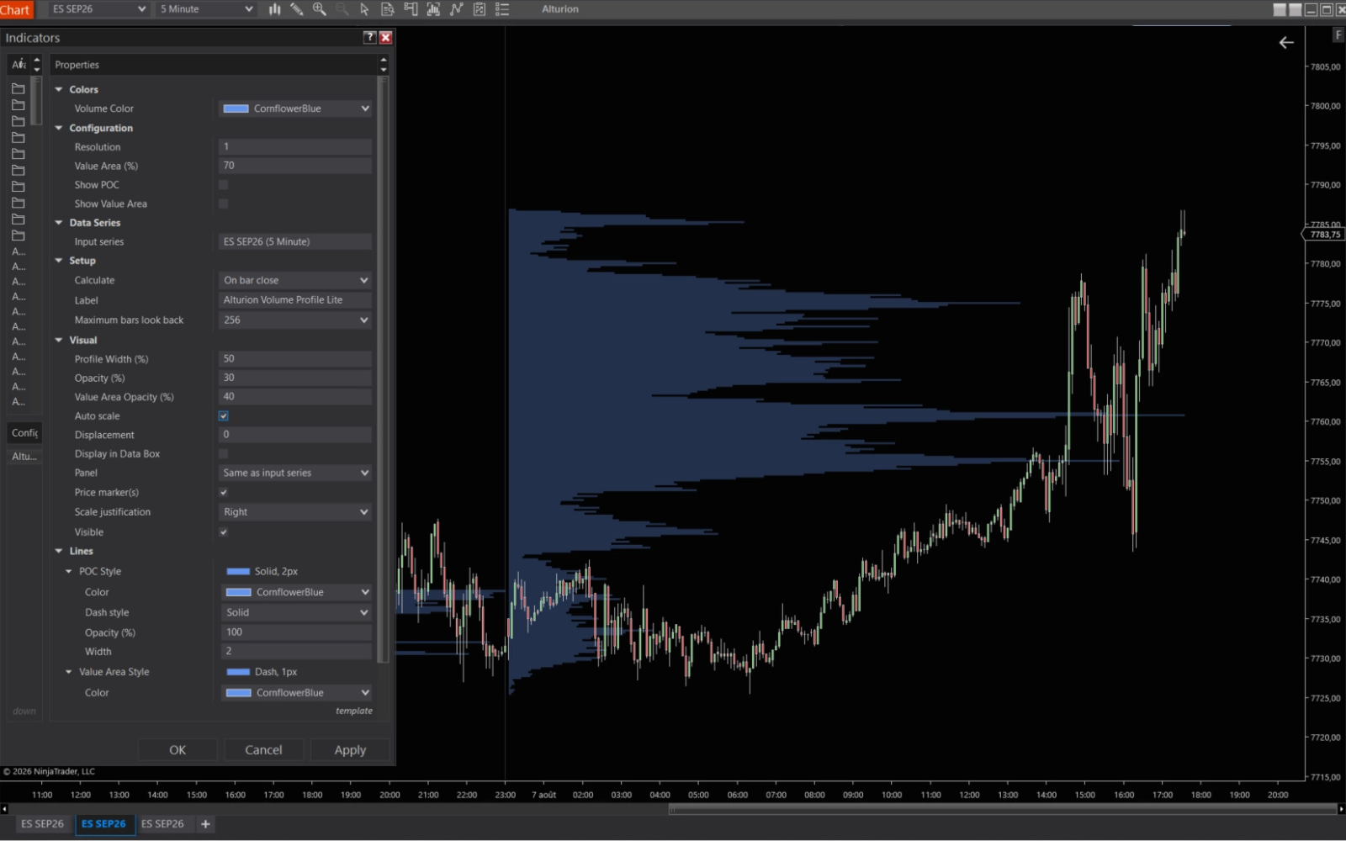Open the indicators icon in toolbar

point(456,9)
